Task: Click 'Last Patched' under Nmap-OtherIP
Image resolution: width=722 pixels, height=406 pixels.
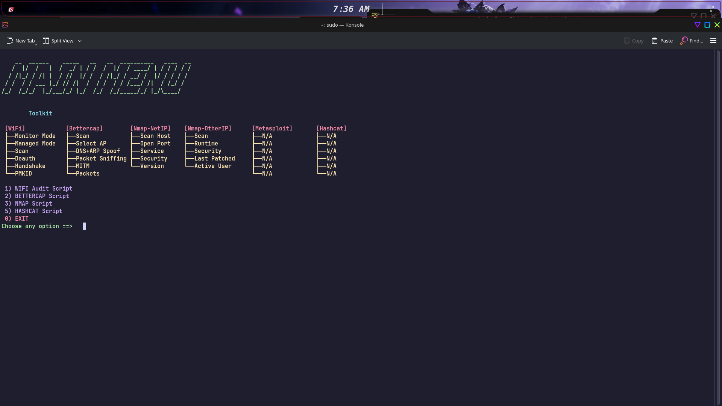Action: pos(215,158)
